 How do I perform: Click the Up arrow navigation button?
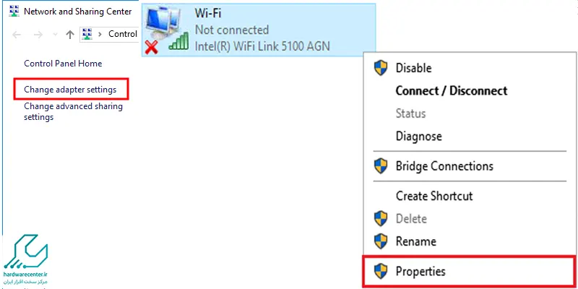(70, 34)
